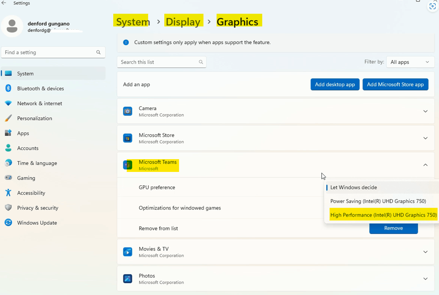Click the Add desktop app button
The image size is (439, 295).
[x=335, y=84]
